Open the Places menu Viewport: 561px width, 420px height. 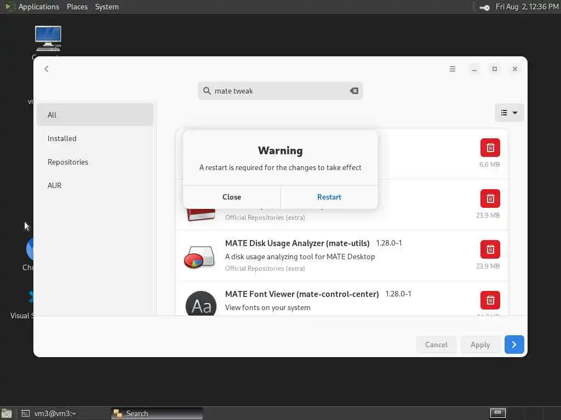(x=77, y=7)
